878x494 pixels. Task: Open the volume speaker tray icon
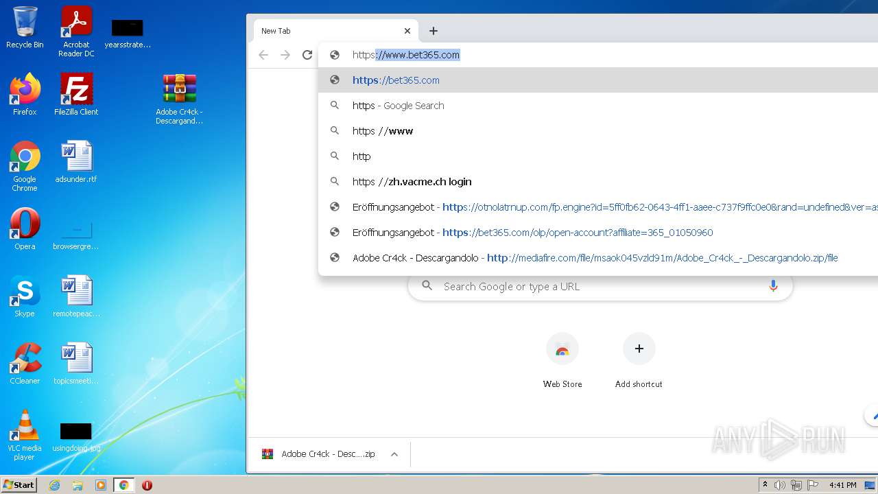[x=780, y=485]
